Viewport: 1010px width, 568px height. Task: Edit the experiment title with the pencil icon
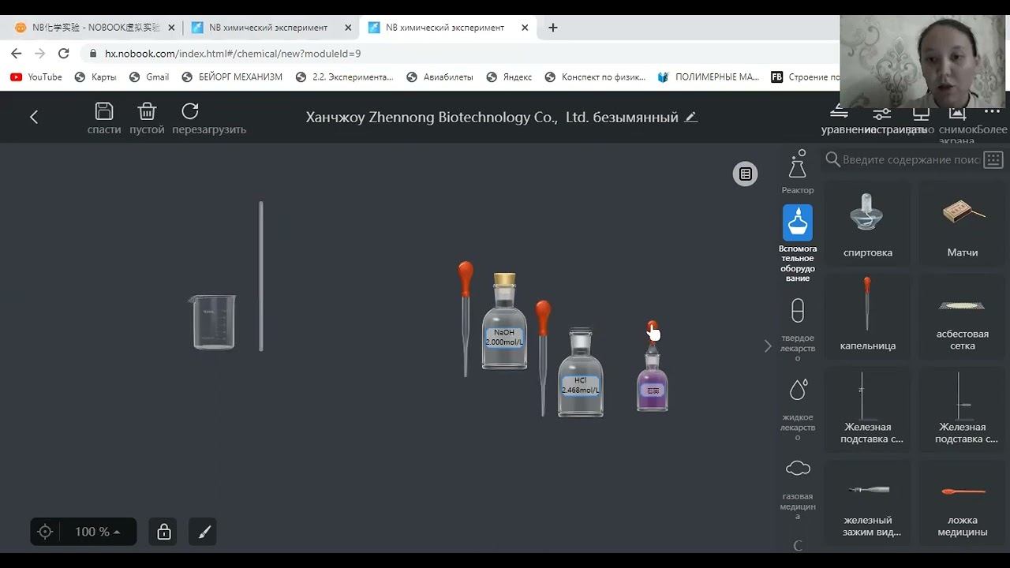pos(691,117)
